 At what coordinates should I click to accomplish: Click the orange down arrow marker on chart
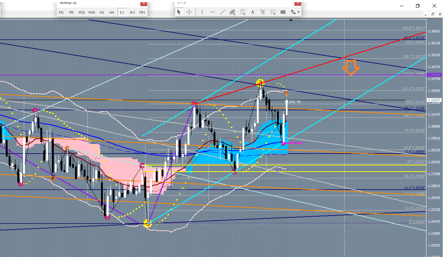click(350, 67)
